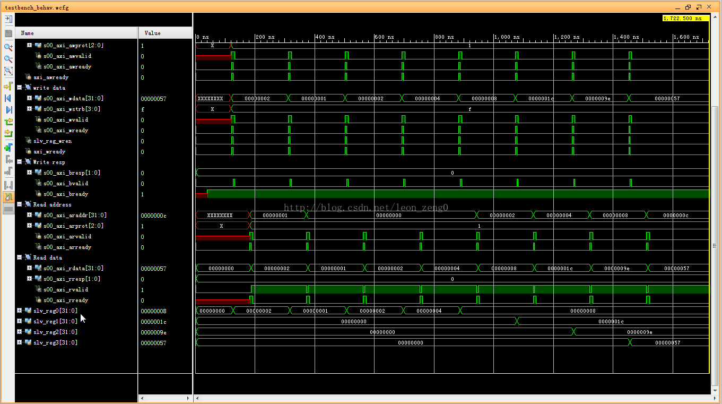The image size is (722, 404).
Task: Select the s00_axi_awvalid signal
Action: tap(67, 56)
